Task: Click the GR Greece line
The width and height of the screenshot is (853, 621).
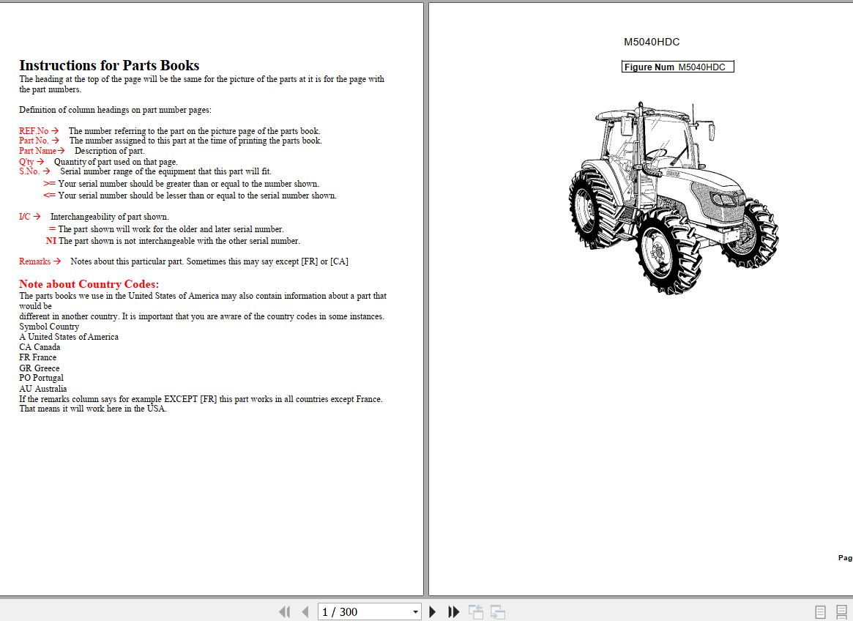Action: tap(39, 368)
